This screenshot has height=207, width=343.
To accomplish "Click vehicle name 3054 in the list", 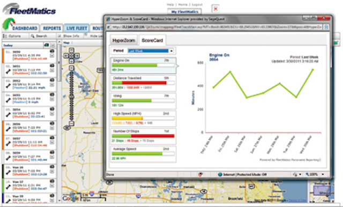I will 17,109.
